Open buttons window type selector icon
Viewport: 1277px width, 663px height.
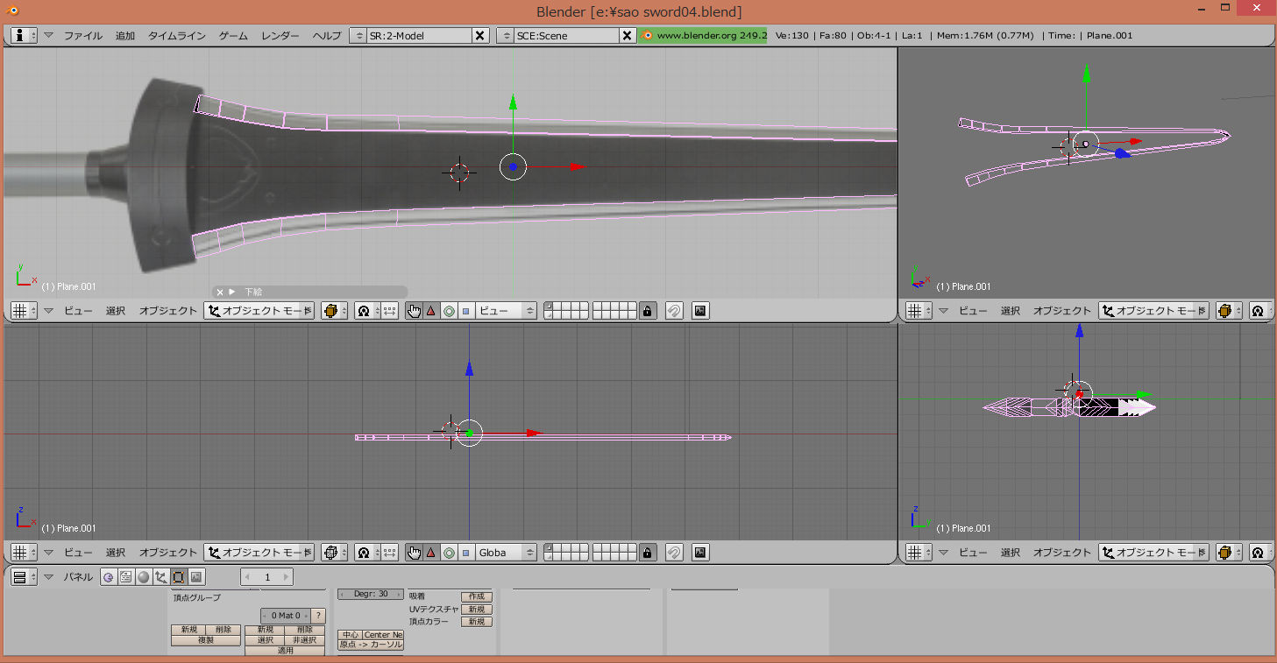(x=25, y=577)
